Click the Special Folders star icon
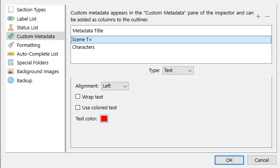This screenshot has width=280, height=168. (x=11, y=62)
